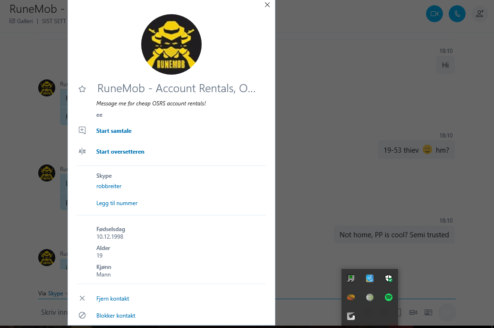Click the translator icon beside Start oversetteren
The width and height of the screenshot is (494, 328).
tap(82, 151)
